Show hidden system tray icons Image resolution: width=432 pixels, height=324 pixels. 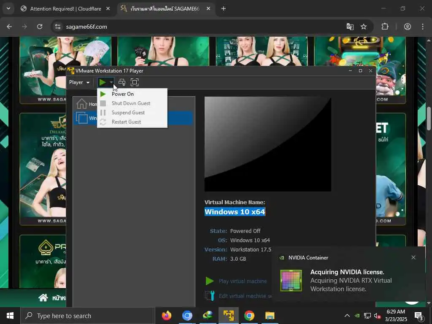pyautogui.click(x=347, y=316)
